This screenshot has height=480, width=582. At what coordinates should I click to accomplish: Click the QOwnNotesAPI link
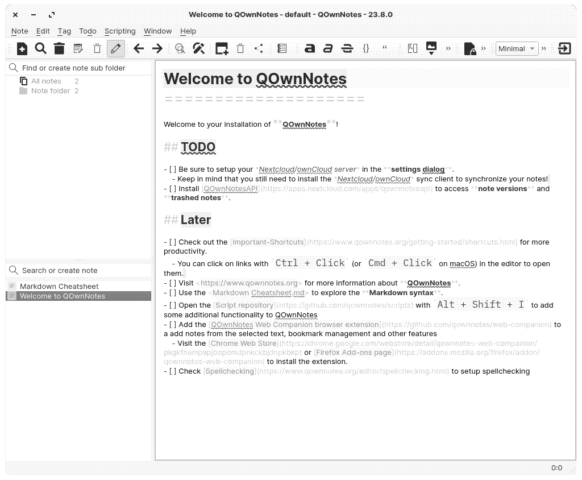(231, 189)
